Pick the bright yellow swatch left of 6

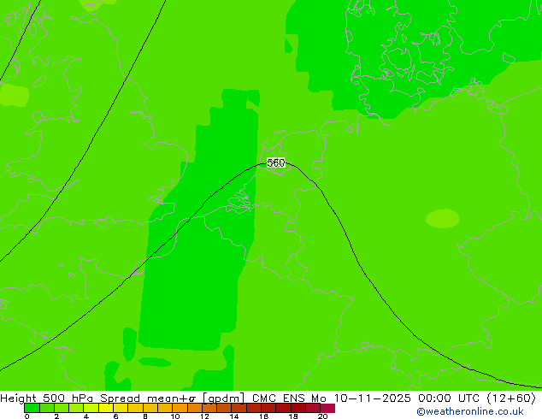coord(106,408)
